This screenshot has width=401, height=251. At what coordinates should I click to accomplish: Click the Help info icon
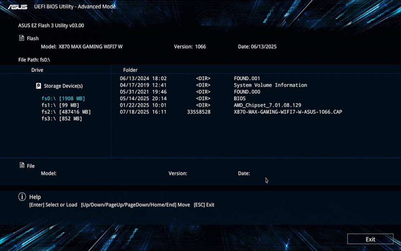(22, 197)
